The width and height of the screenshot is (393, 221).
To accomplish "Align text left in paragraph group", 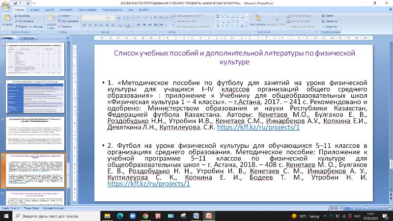I will click(139, 25).
